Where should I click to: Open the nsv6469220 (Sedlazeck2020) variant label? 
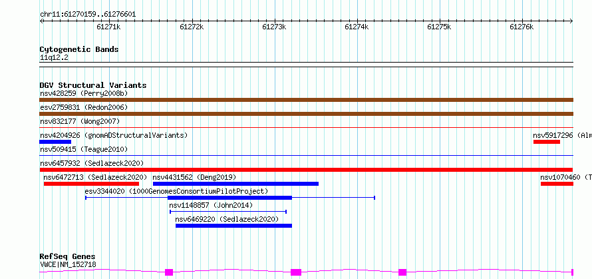227,219
